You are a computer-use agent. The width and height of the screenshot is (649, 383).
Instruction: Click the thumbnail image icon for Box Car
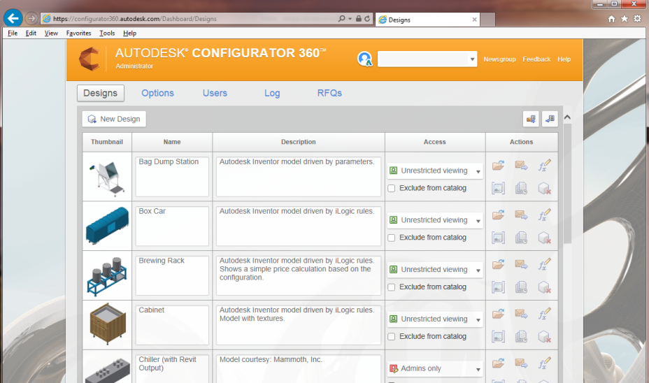(x=499, y=238)
